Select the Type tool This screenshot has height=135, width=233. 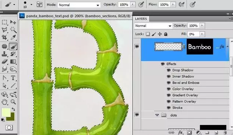pyautogui.click(x=13, y=78)
